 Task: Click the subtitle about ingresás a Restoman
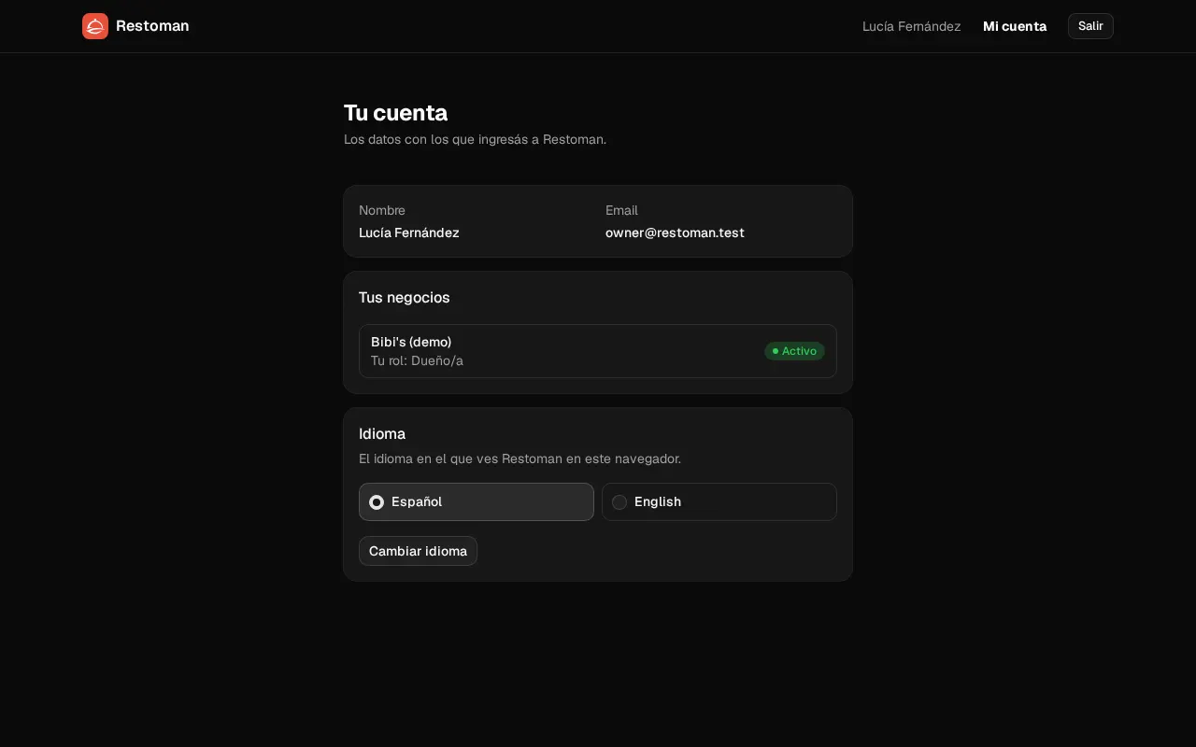475,139
